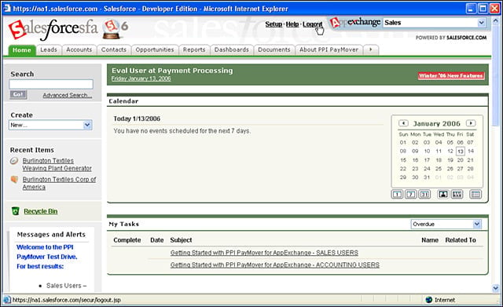The height and width of the screenshot is (307, 503).
Task: Click the Name column header in My Tasks
Action: point(430,240)
